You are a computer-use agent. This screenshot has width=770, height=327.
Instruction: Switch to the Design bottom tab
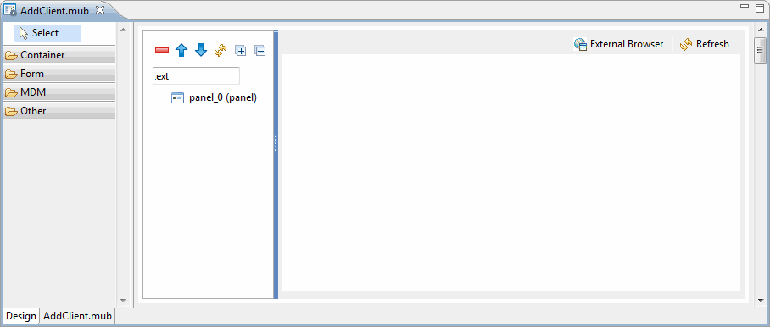pyautogui.click(x=21, y=316)
